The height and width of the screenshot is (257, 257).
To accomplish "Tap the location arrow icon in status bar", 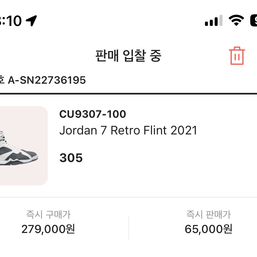I will (x=31, y=21).
